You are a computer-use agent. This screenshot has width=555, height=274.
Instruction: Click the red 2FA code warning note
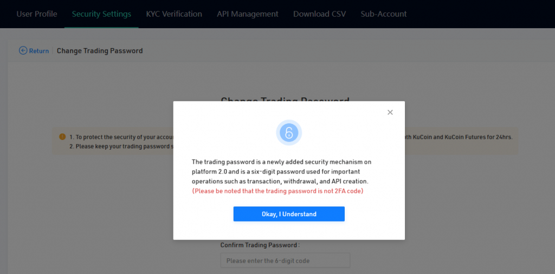click(x=277, y=191)
